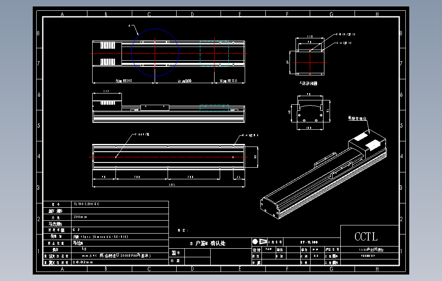Select the TL100-S200-BC model number cell
The width and height of the screenshot is (442, 281).
coord(120,204)
